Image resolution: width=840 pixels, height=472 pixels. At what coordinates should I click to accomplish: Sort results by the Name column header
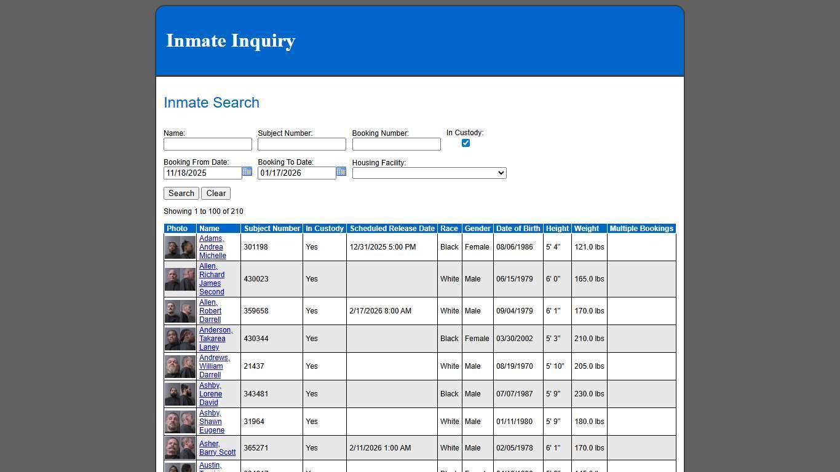pos(208,228)
